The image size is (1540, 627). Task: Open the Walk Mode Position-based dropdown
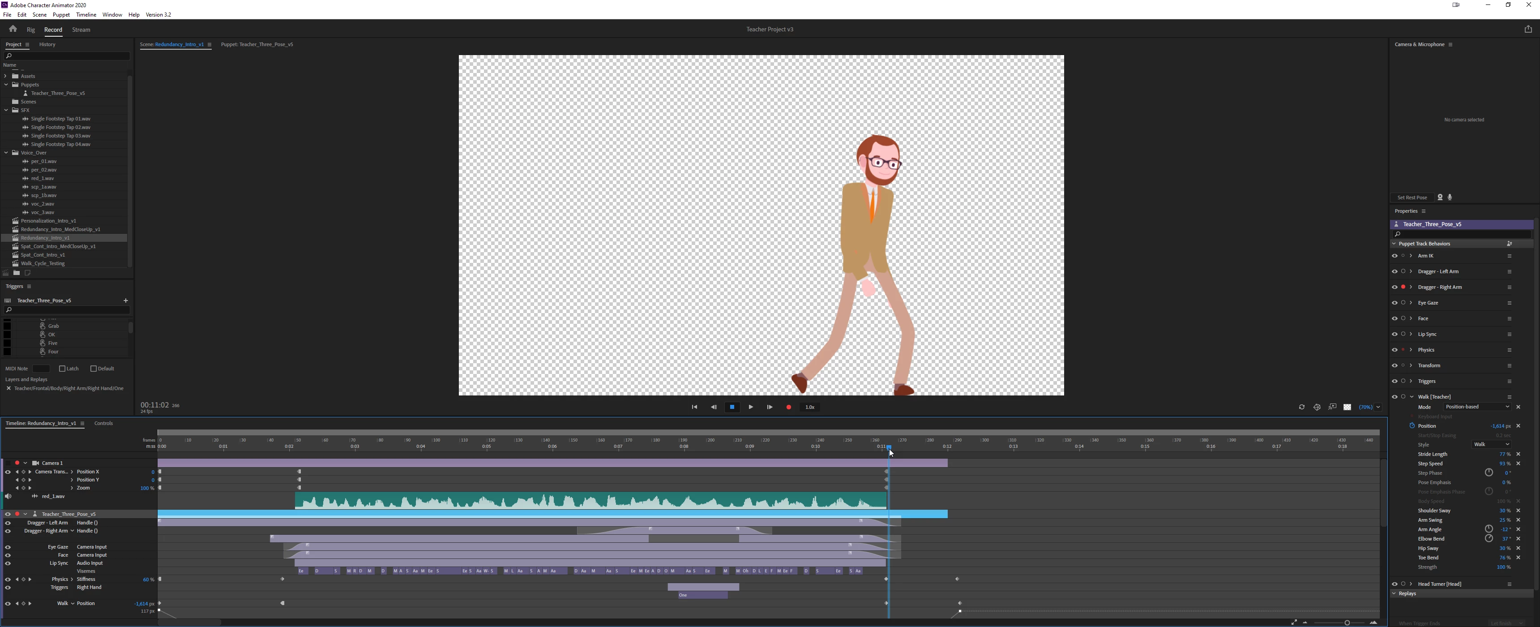[x=1477, y=407]
